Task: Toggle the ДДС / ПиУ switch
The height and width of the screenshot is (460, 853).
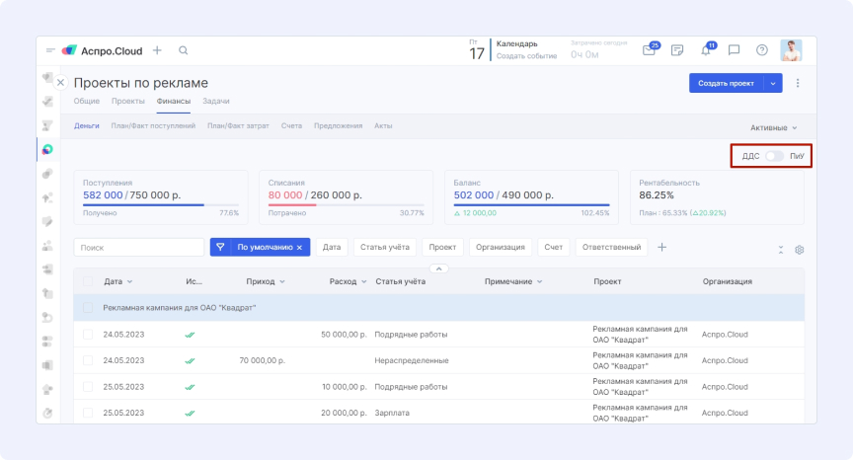Action: [x=775, y=156]
